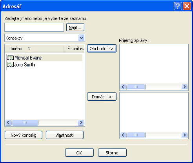The width and height of the screenshot is (193, 163).
Task: Click the contact list left scroll arrow
Action: [8, 123]
